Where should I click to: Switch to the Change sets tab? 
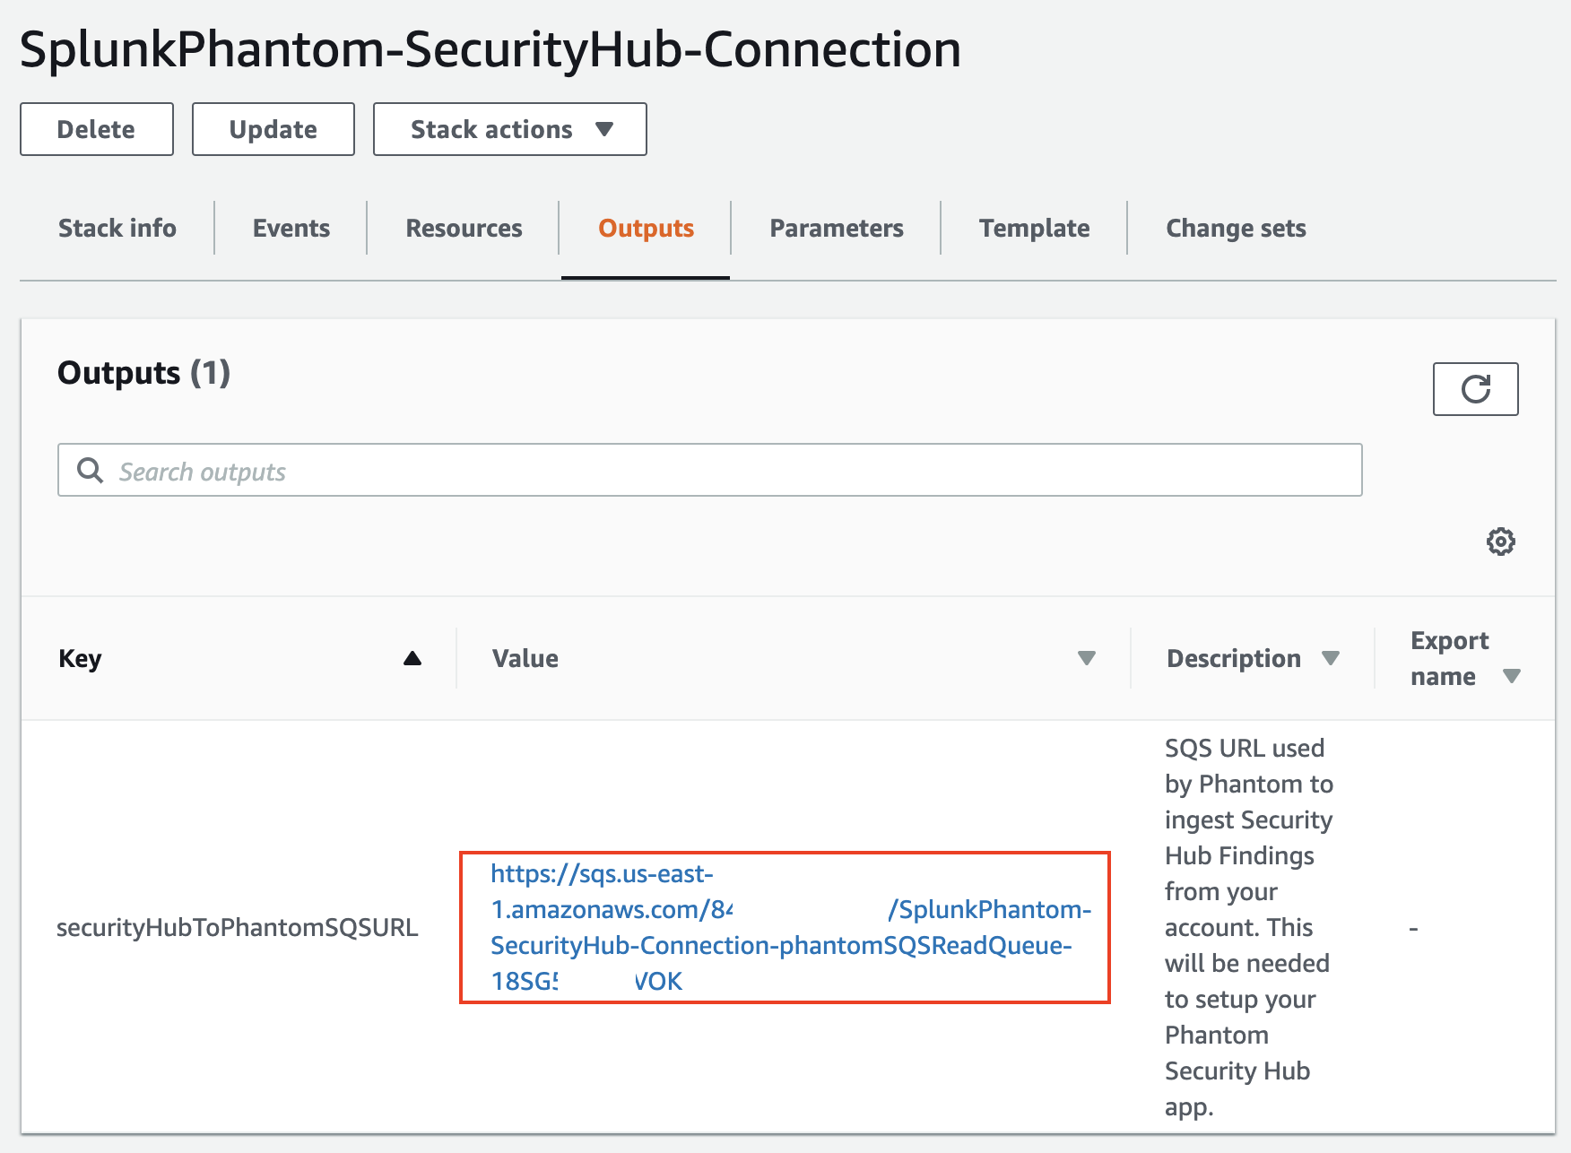coord(1235,229)
